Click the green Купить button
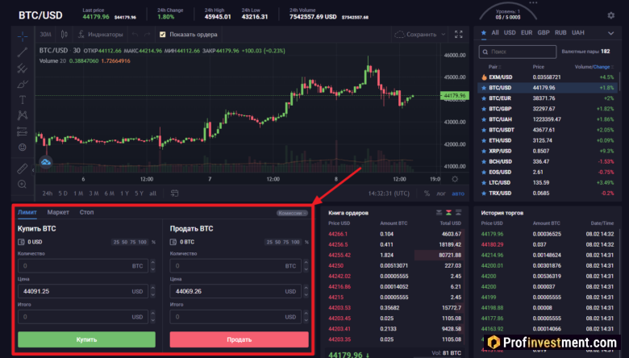Viewport: 629px width, 358px height. tap(86, 339)
